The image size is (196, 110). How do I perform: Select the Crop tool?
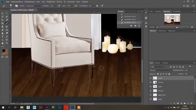coord(2,20)
